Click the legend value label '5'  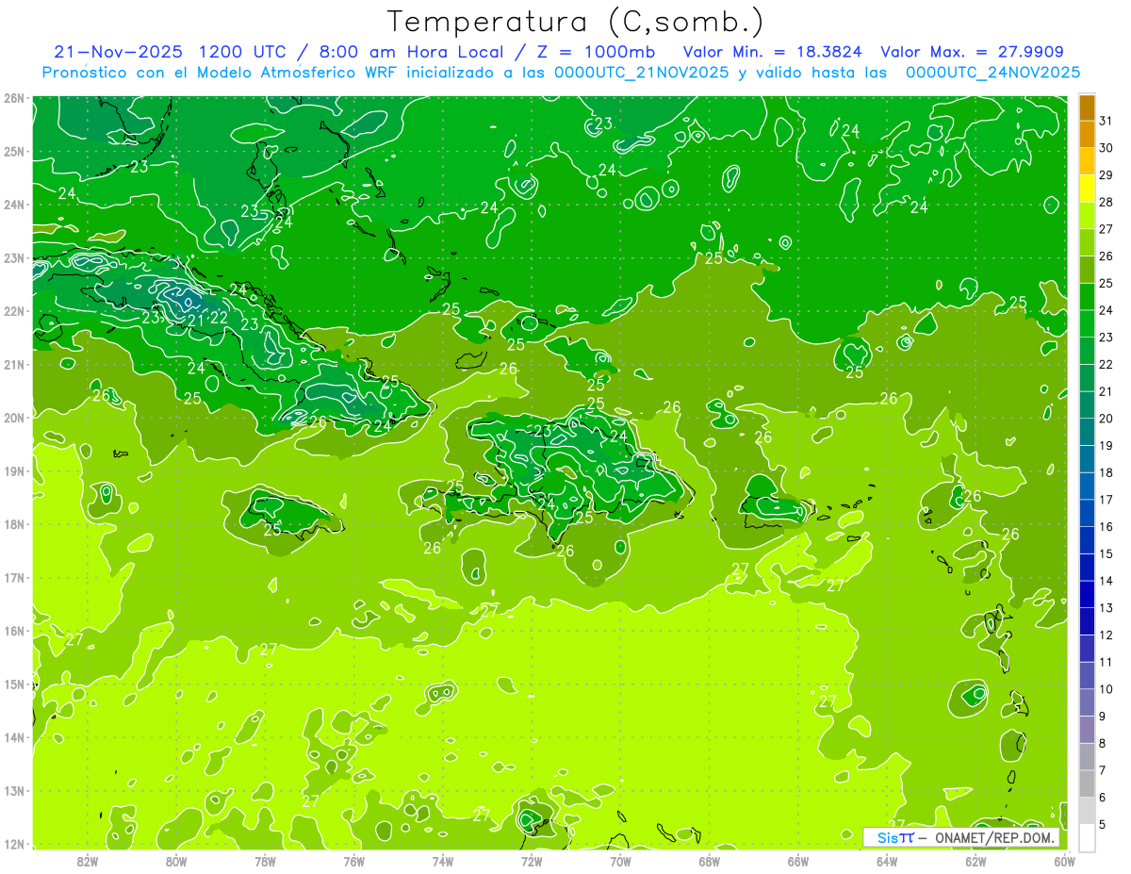[x=1103, y=825]
